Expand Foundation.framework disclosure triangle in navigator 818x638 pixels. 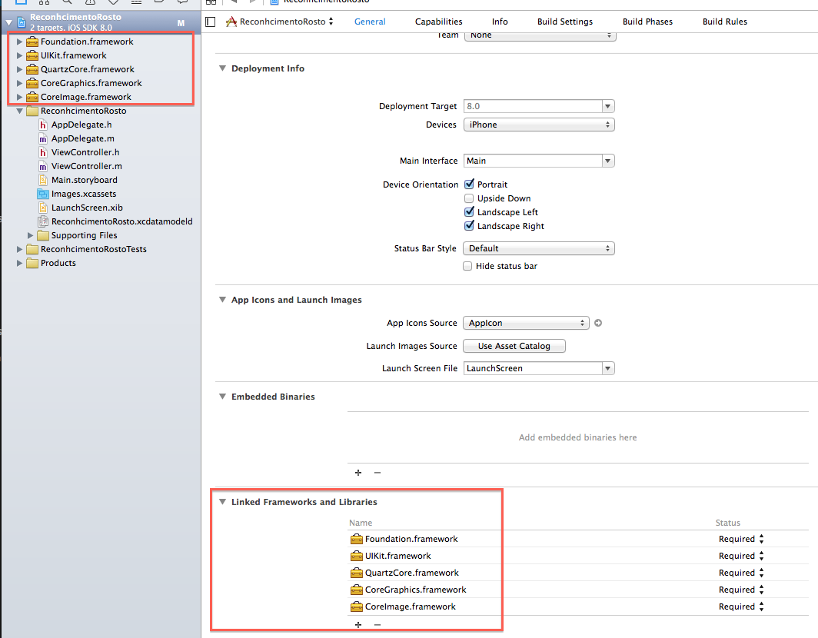[x=19, y=42]
